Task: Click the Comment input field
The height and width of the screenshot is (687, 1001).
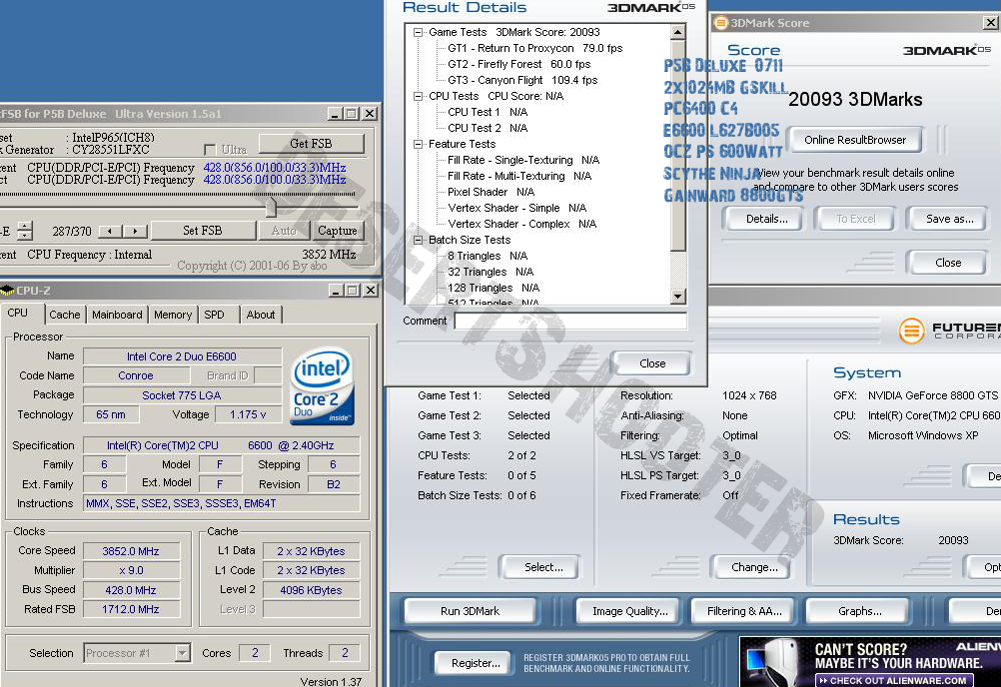Action: (x=570, y=322)
